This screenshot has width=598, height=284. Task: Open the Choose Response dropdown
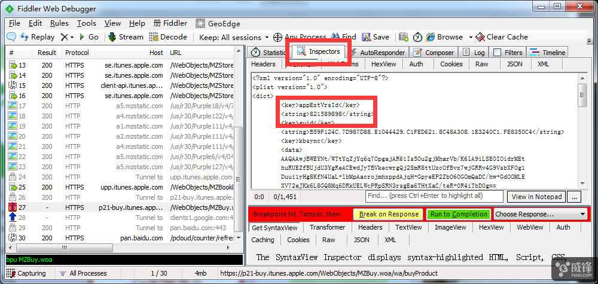point(541,214)
